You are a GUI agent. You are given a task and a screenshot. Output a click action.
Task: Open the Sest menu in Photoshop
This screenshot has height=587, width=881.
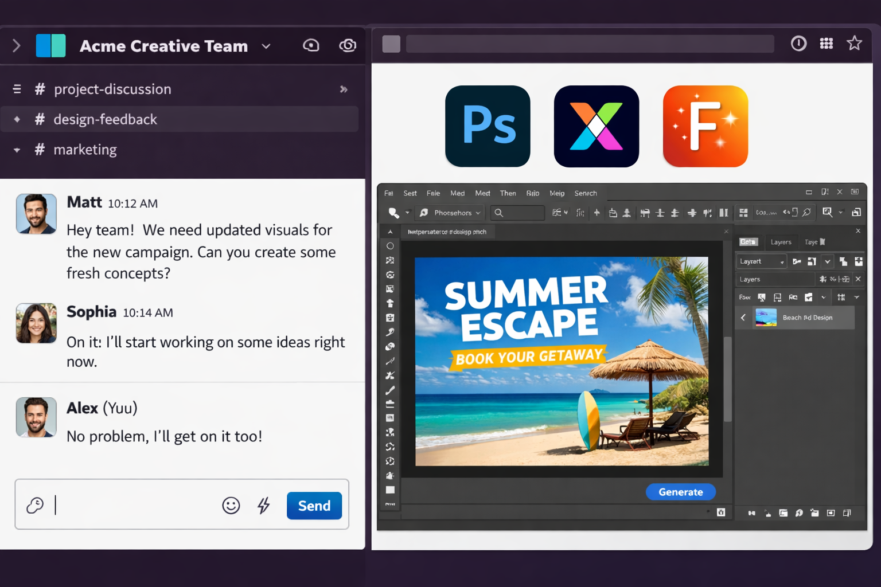click(410, 193)
